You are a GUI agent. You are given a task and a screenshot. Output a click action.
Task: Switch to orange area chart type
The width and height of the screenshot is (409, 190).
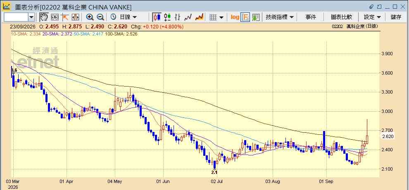point(199,17)
